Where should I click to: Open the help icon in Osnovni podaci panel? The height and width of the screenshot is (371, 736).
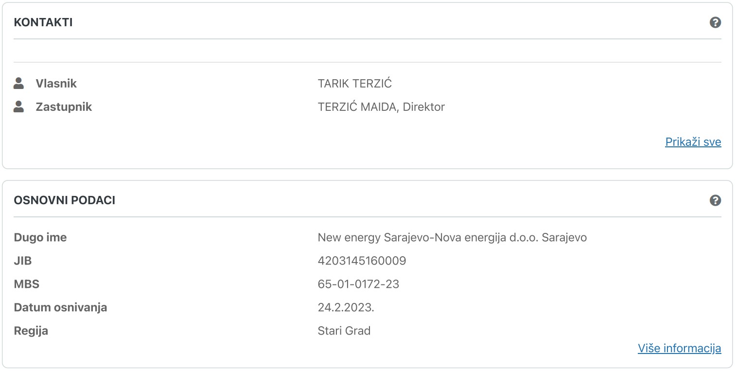(x=715, y=200)
